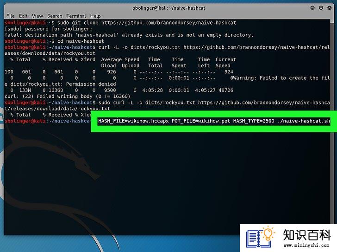Click the terminal vertical scrollbar

[332, 122]
